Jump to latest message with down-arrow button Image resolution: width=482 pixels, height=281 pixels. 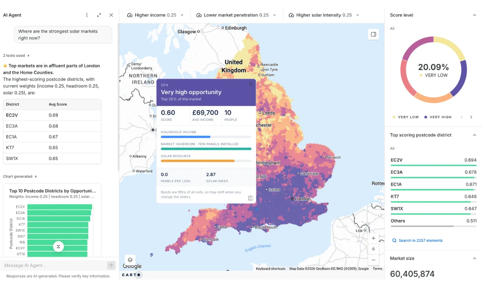point(58,246)
